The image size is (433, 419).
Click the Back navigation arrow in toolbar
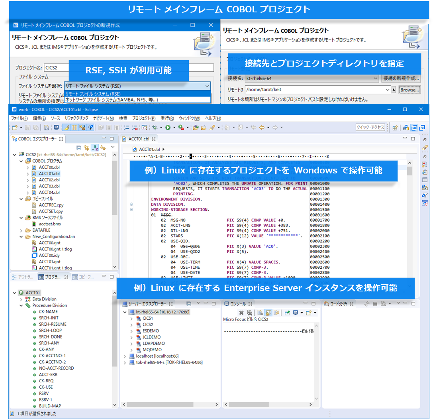pyautogui.click(x=261, y=128)
